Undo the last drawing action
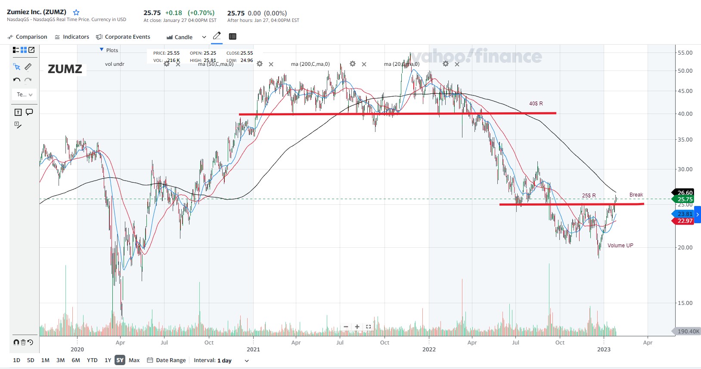Image resolution: width=701 pixels, height=369 pixels. click(17, 80)
